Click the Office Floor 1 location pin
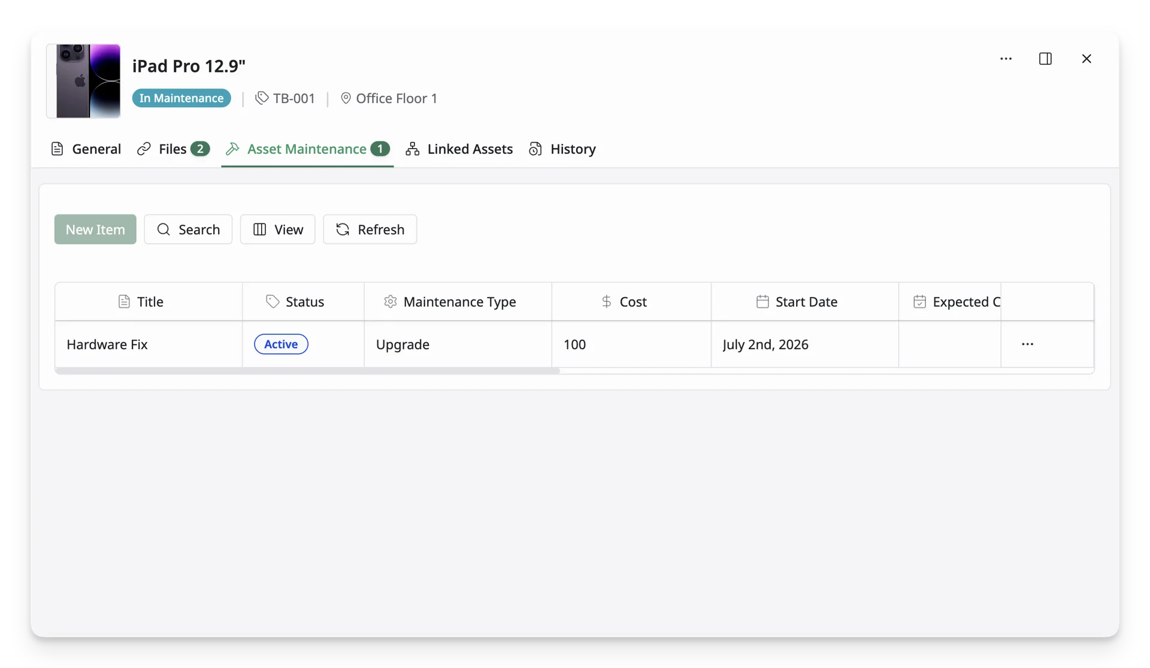 tap(346, 98)
